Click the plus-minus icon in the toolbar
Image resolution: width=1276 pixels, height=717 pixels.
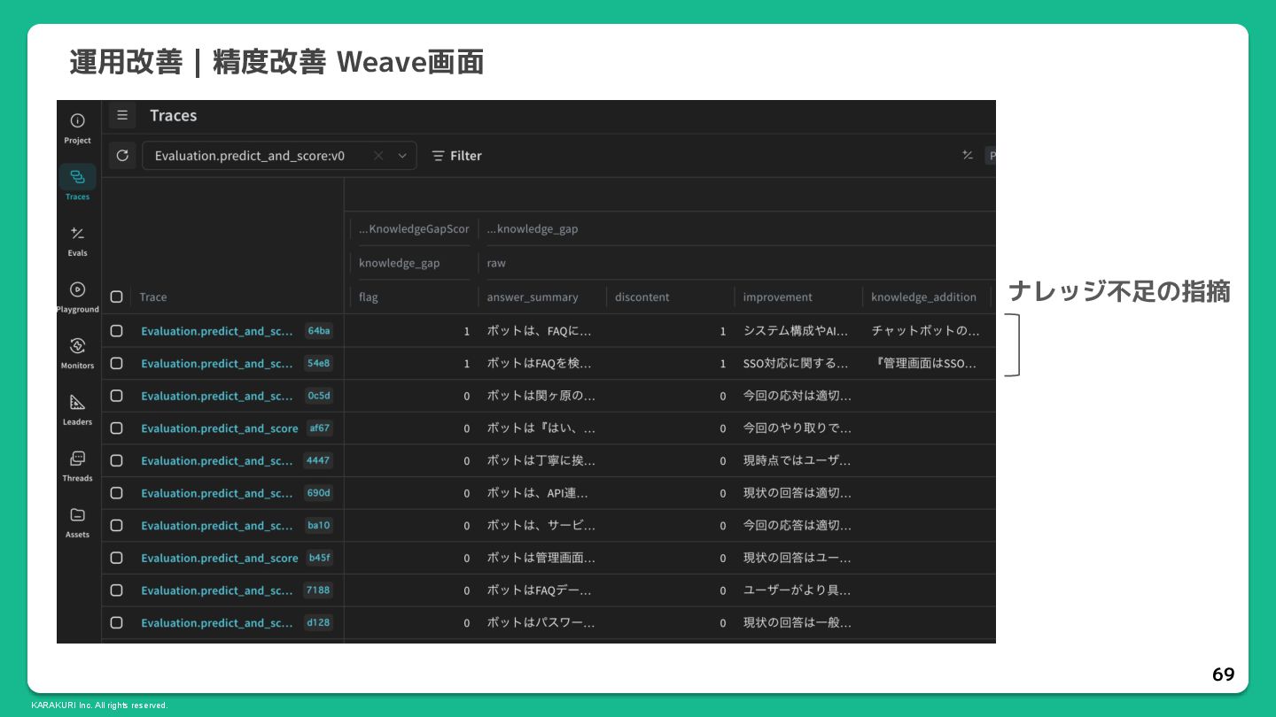[968, 156]
